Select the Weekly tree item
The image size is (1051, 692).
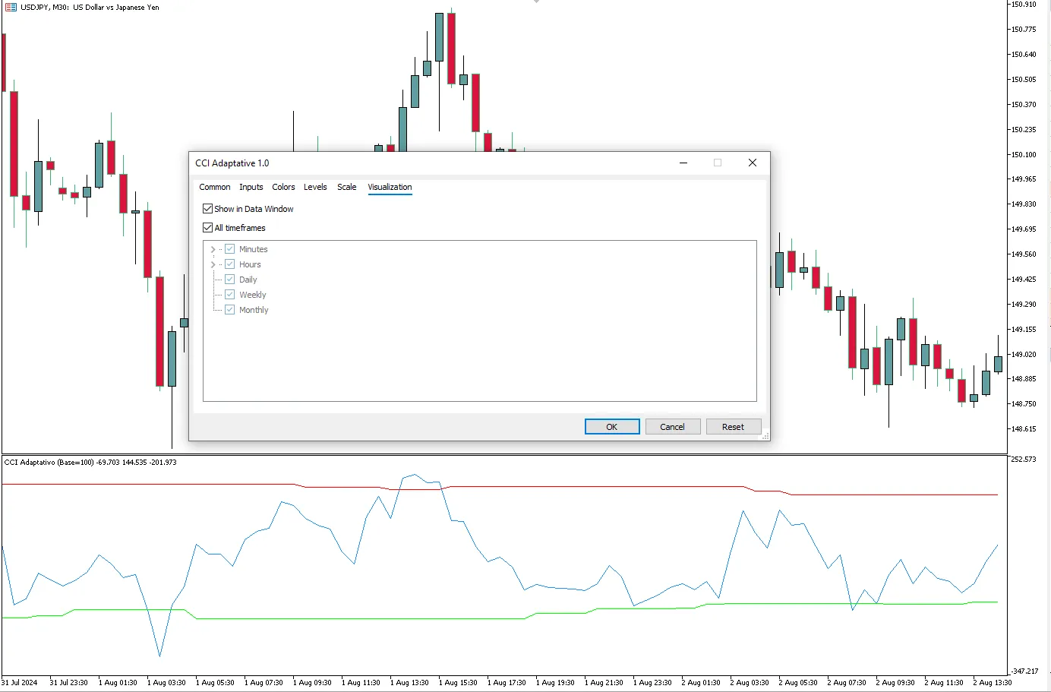253,295
